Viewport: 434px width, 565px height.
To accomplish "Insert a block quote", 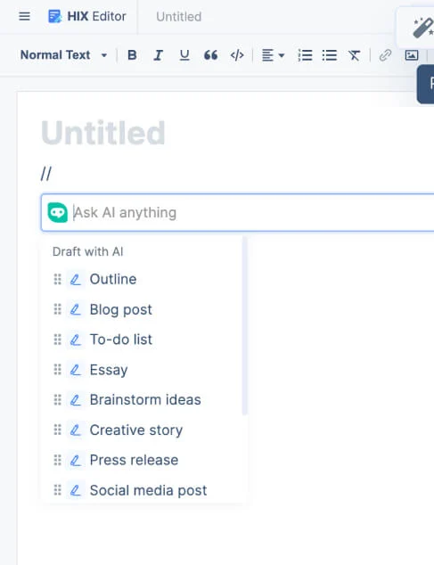I will (x=211, y=55).
